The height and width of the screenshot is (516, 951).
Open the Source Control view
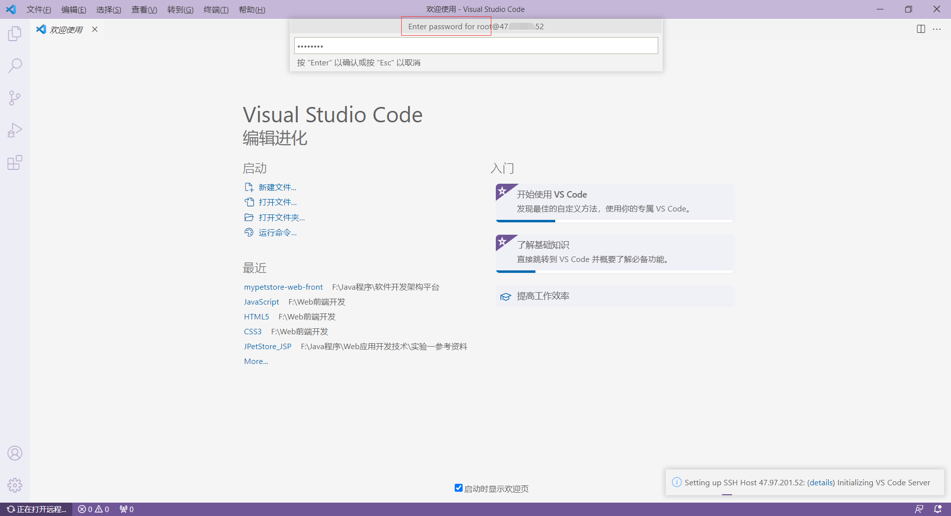[x=15, y=98]
